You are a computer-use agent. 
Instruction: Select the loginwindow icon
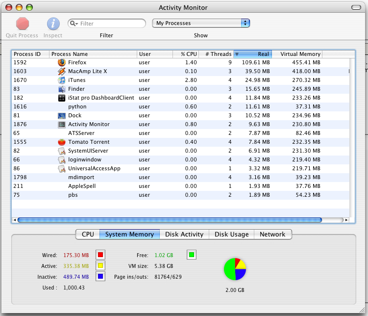(x=61, y=160)
